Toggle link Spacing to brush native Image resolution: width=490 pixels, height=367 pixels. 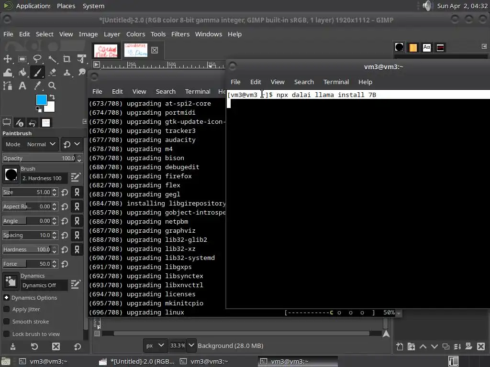click(x=77, y=235)
